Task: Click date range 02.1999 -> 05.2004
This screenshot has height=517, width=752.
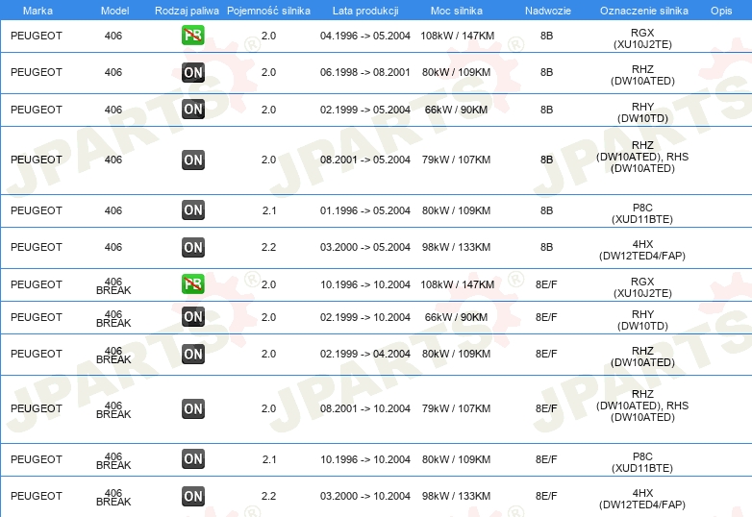Action: pyautogui.click(x=365, y=110)
